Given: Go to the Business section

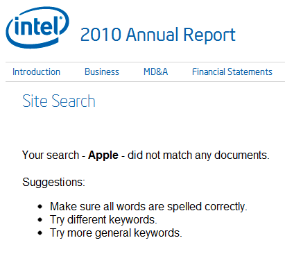Looking at the screenshot, I should point(102,72).
